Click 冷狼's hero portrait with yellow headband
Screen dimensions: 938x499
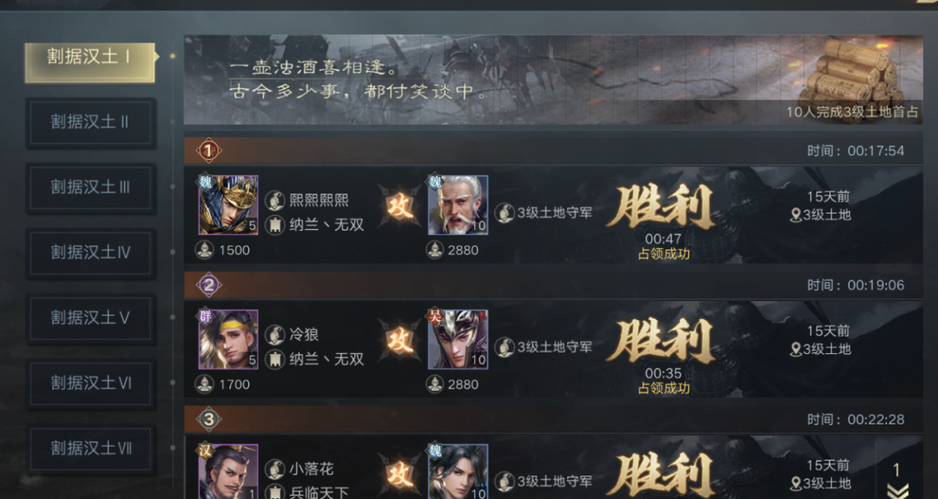click(228, 339)
